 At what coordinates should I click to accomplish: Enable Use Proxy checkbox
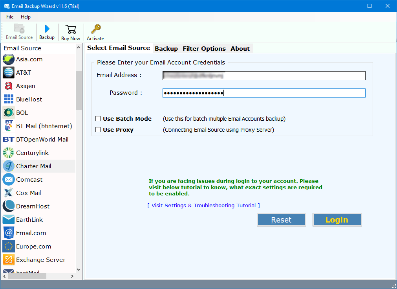[98, 130]
